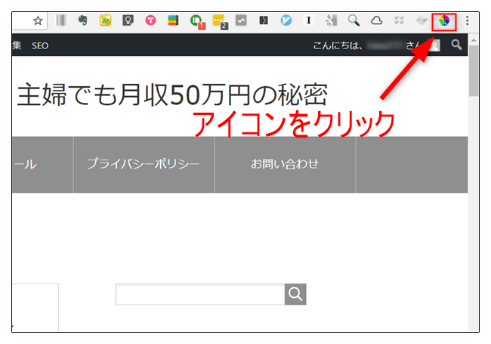491x344 pixels.
Task: Click the scrollbar up arrow
Action: tap(474, 40)
